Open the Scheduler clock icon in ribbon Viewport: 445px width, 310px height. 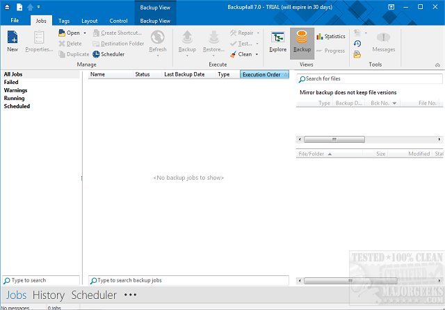pos(96,54)
